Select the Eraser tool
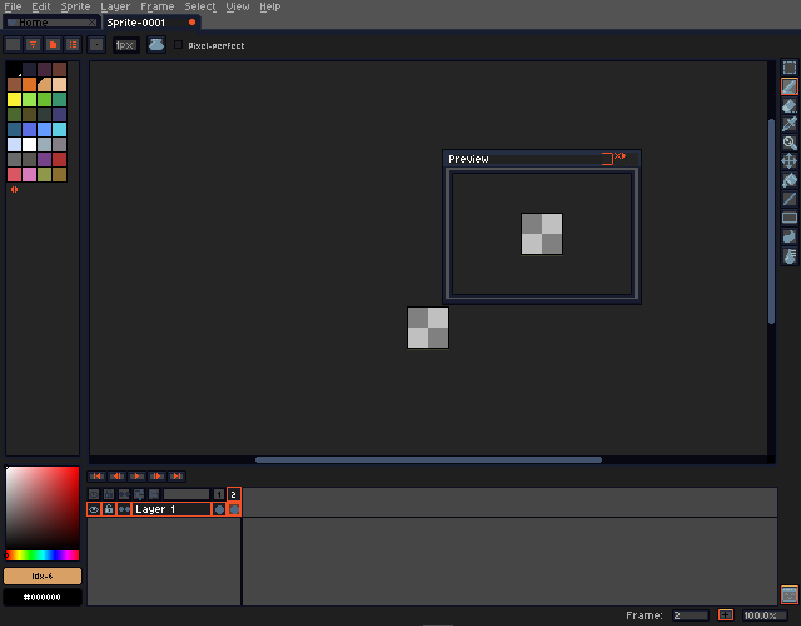Image resolution: width=801 pixels, height=626 pixels. pos(789,105)
